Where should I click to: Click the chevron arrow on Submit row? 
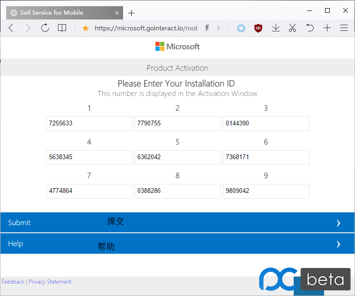tap(338, 223)
